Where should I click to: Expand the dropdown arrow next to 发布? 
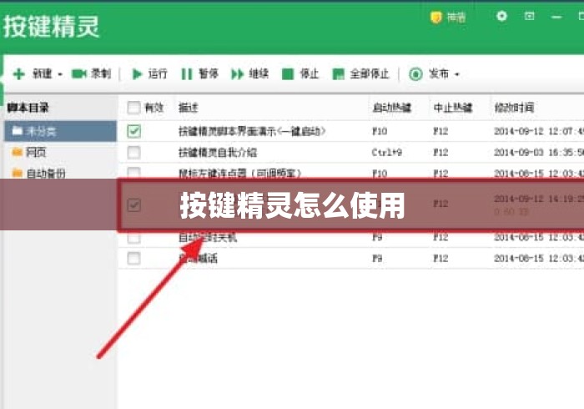point(457,74)
